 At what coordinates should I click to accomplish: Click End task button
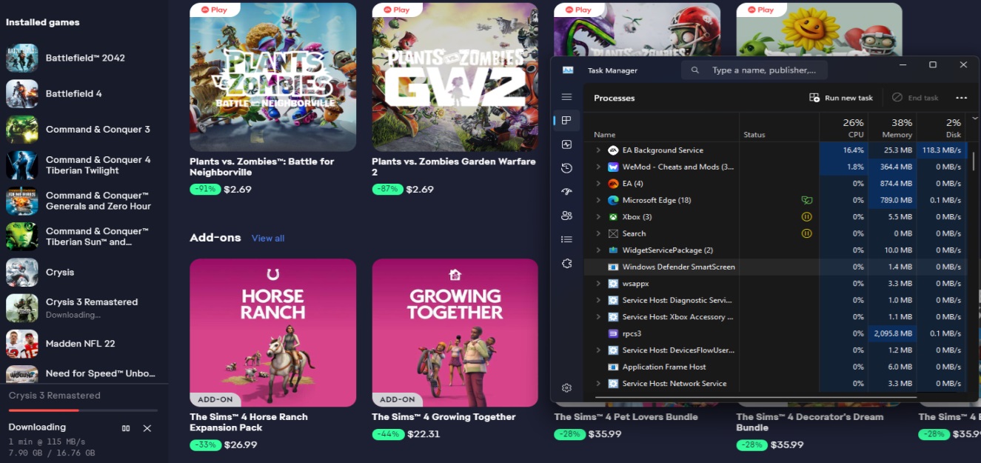(915, 98)
